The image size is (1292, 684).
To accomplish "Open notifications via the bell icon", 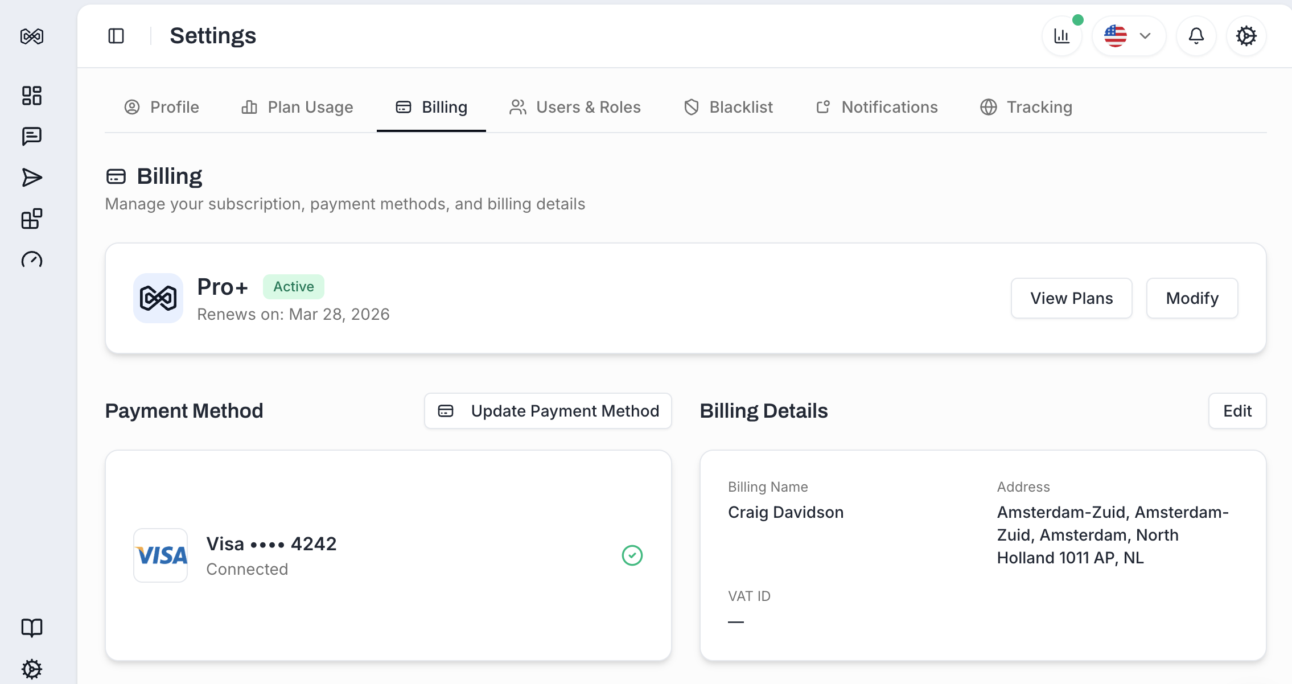I will (1196, 35).
